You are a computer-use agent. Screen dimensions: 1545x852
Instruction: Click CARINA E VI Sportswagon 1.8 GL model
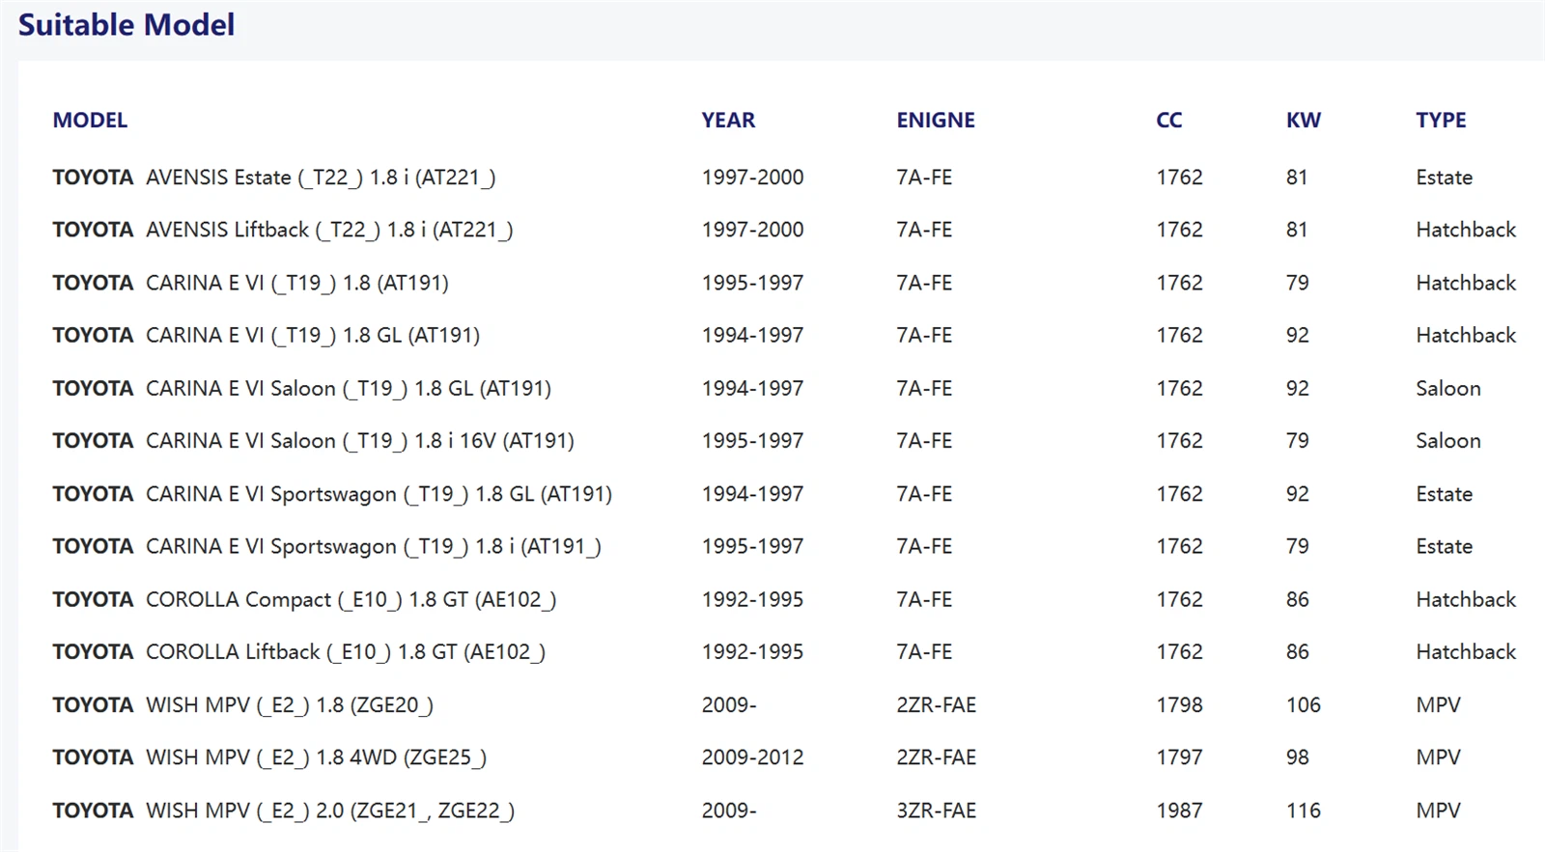(x=332, y=494)
